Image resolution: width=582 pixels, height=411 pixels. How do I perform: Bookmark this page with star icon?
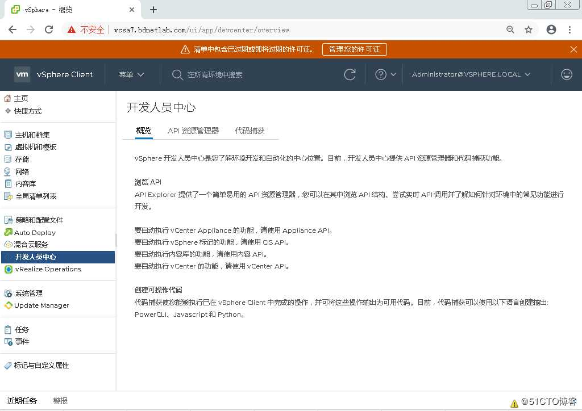[529, 30]
